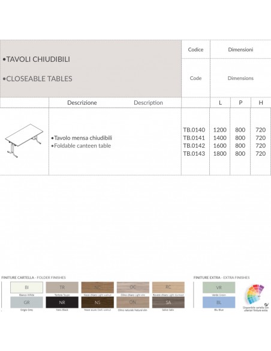The image size is (271, 351).
Task: Click the Foldable canteen table description
Action: pos(82,145)
